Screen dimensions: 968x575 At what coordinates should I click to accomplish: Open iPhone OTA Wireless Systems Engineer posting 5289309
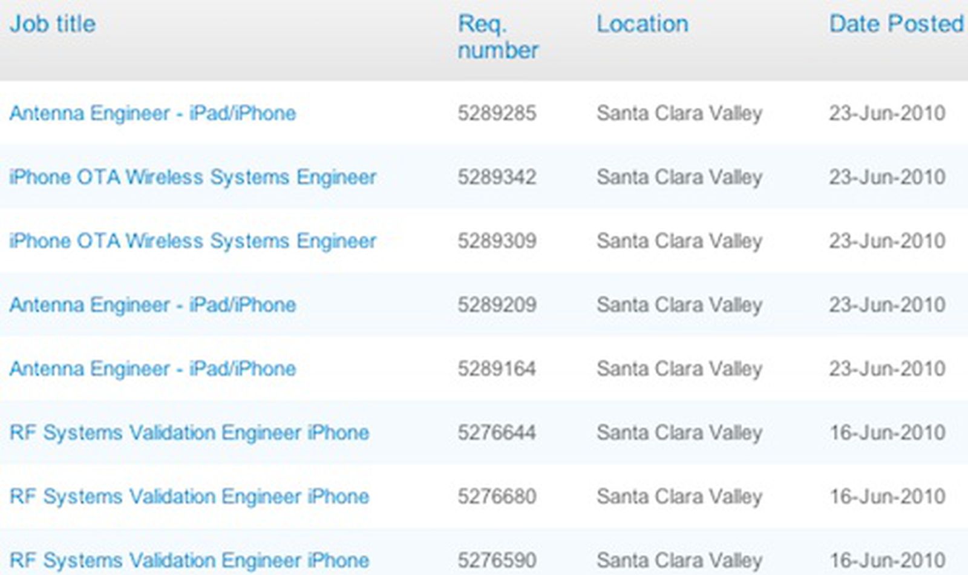(194, 241)
